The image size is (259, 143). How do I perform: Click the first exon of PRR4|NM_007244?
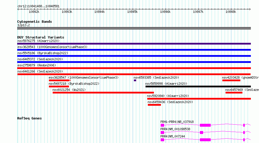point(162,140)
